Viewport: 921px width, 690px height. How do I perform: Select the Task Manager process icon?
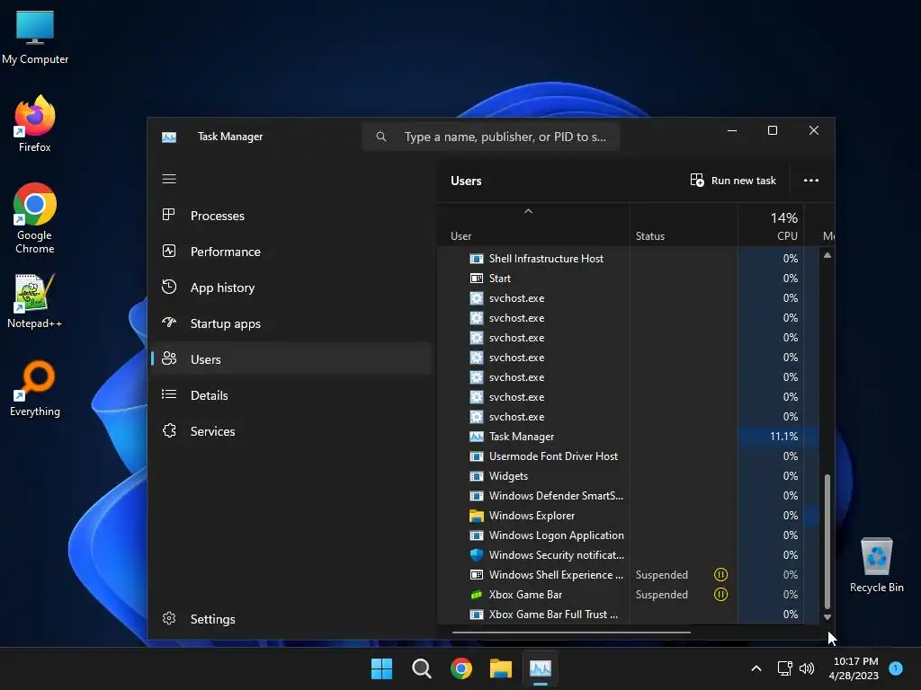(x=477, y=437)
